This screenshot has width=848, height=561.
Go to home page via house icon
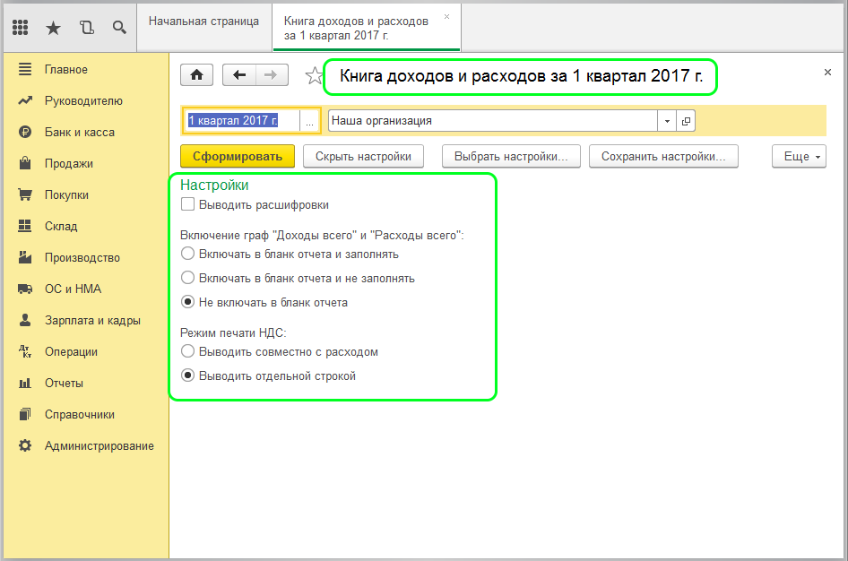point(197,75)
